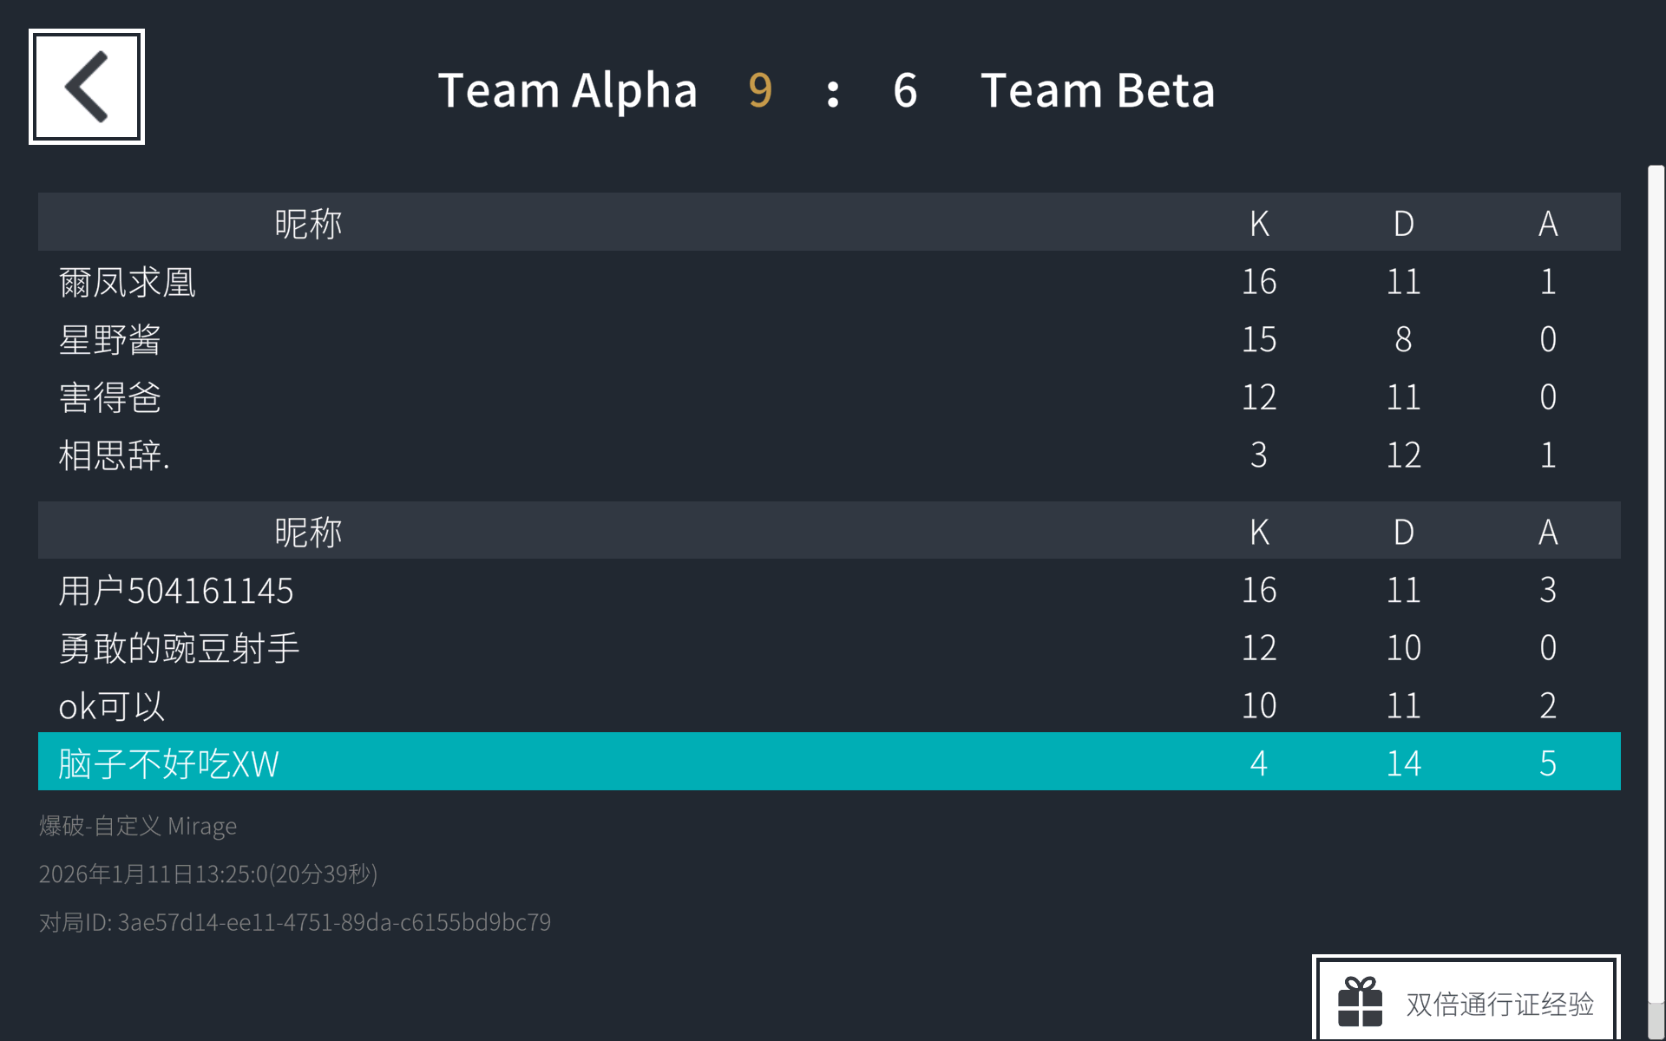The image size is (1666, 1041).
Task: Click Team Beta's score of 6
Action: [905, 90]
